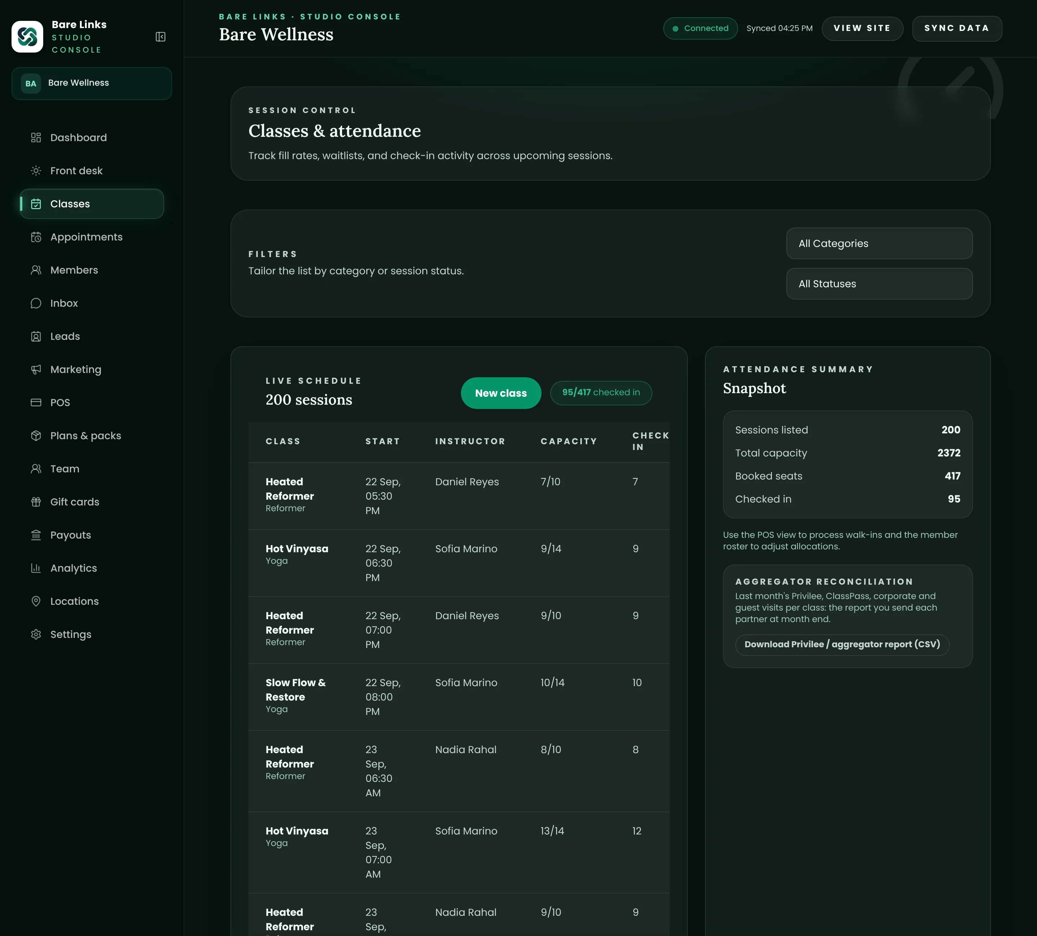Download Privilee / aggregator report CSV
The image size is (1037, 936).
pos(842,644)
